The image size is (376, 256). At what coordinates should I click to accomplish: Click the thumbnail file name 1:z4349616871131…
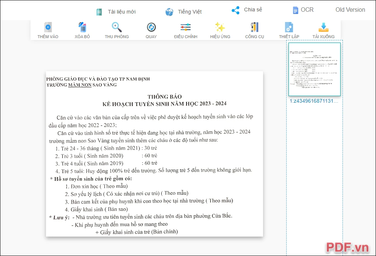(314, 101)
